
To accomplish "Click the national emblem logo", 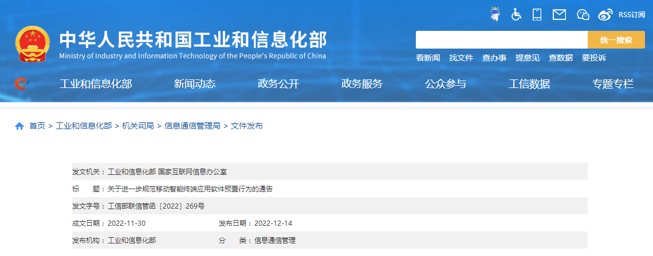I will 33,44.
